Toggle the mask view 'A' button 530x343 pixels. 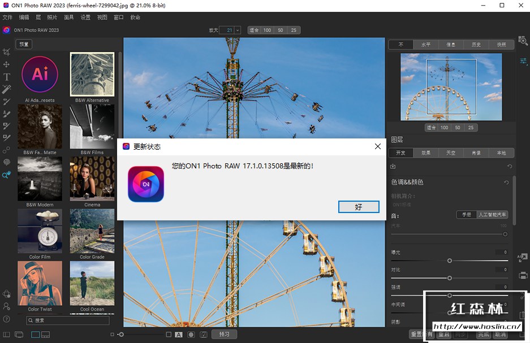pos(179,335)
